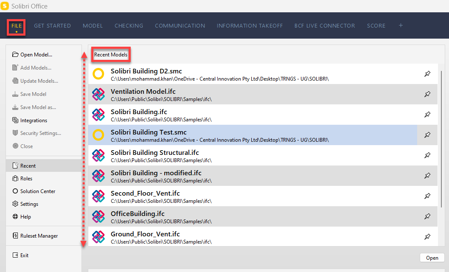The height and width of the screenshot is (272, 449).
Task: Pin OfficeBuilding.ifc to keep it listed
Action: (427, 216)
